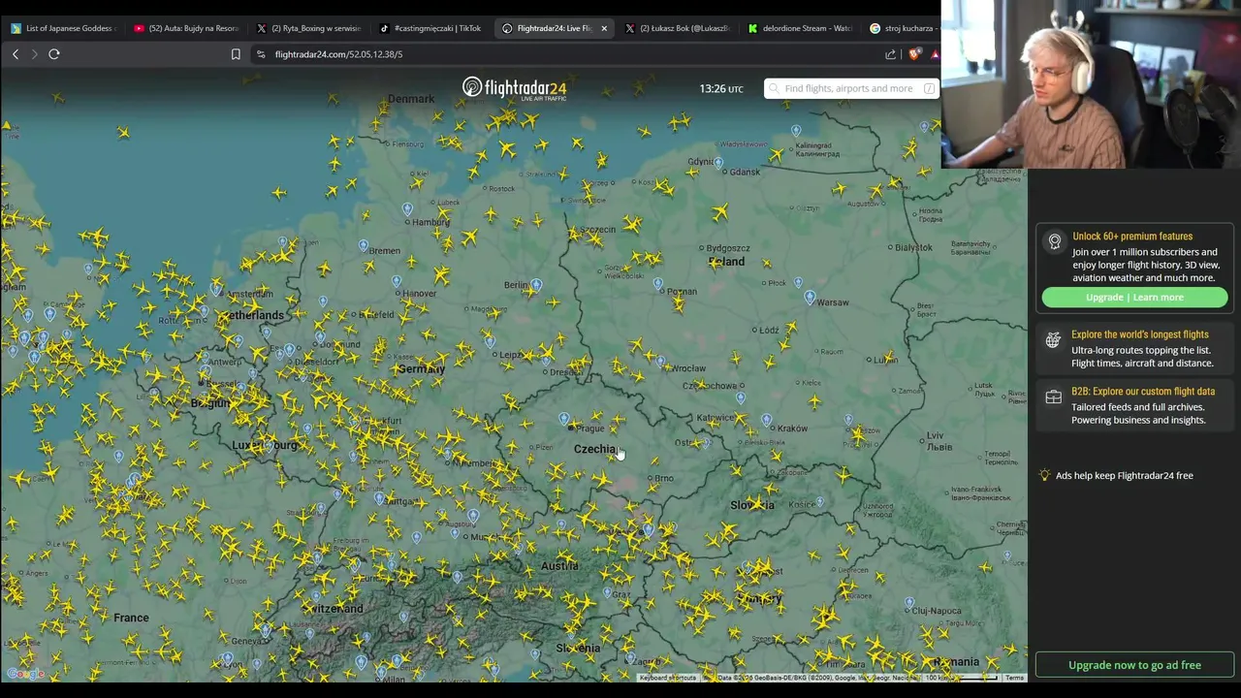The height and width of the screenshot is (698, 1241).
Task: Click the Netherlands map label
Action: (251, 315)
